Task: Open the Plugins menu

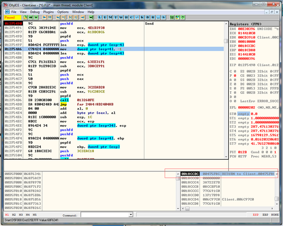Action: click(49, 11)
